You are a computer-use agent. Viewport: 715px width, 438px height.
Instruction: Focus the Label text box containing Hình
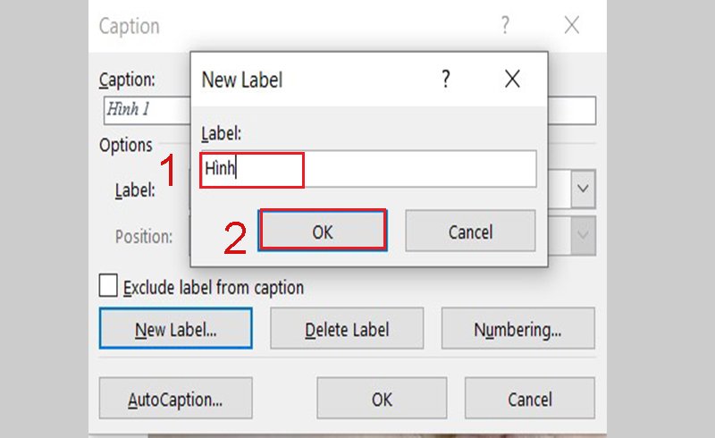368,169
